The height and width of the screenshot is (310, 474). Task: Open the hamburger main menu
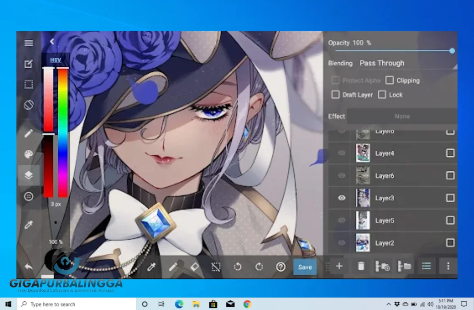tap(29, 43)
